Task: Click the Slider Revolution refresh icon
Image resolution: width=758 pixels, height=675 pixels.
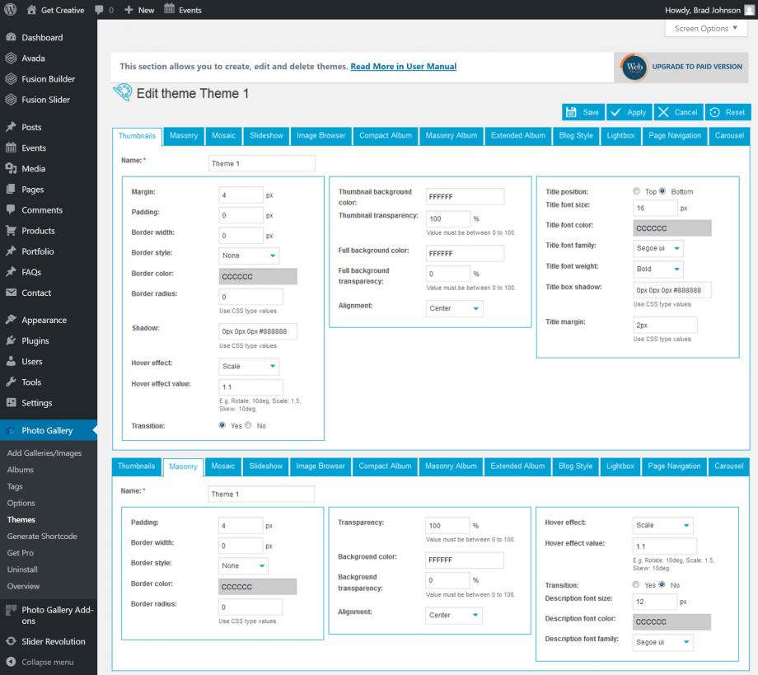Action: tap(11, 642)
